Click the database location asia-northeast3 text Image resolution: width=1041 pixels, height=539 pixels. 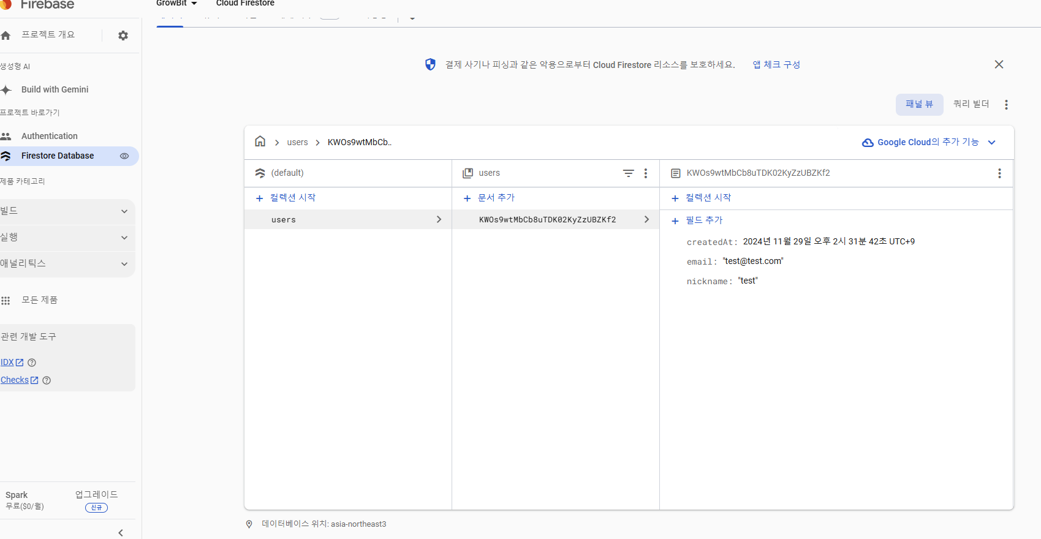pos(358,524)
